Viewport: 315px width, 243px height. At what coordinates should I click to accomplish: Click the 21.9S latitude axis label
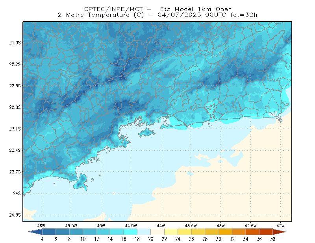coord(15,42)
